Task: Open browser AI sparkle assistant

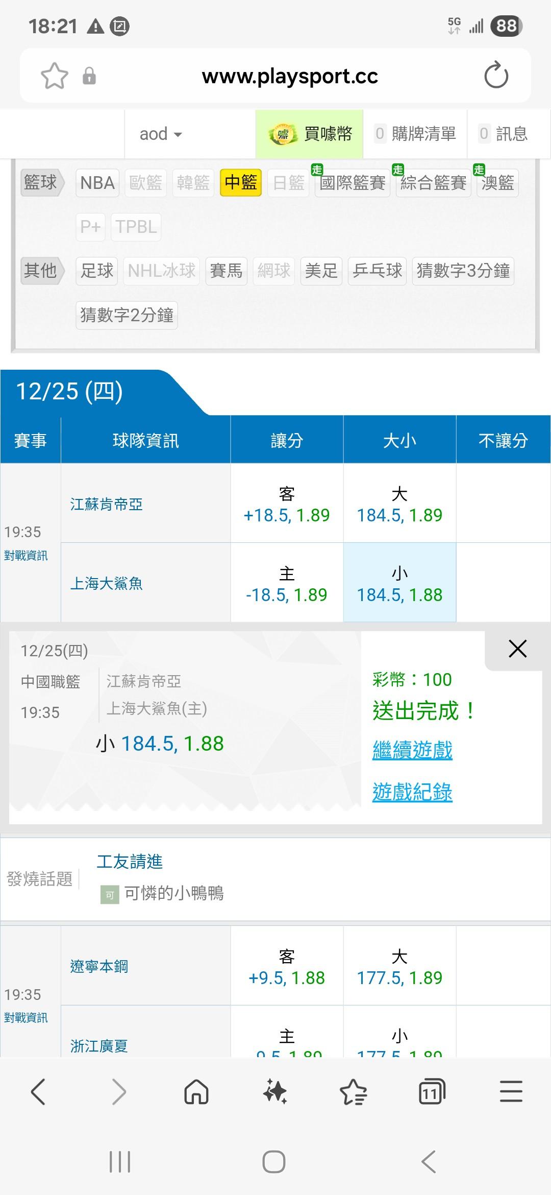Action: point(275,1092)
